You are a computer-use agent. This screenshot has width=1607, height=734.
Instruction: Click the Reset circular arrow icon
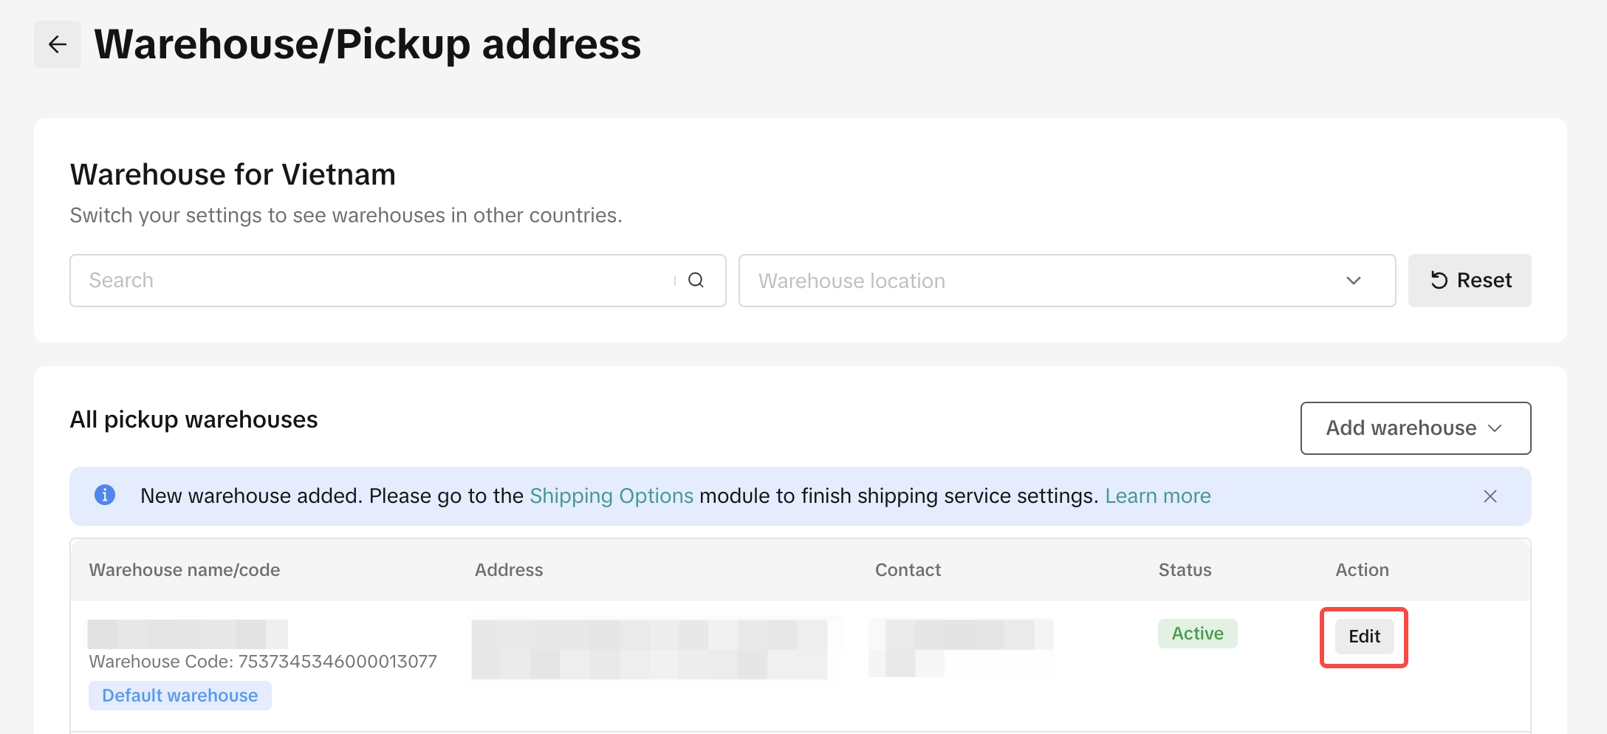click(1439, 281)
